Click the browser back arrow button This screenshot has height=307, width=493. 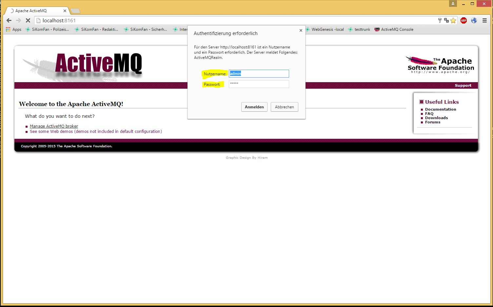9,20
